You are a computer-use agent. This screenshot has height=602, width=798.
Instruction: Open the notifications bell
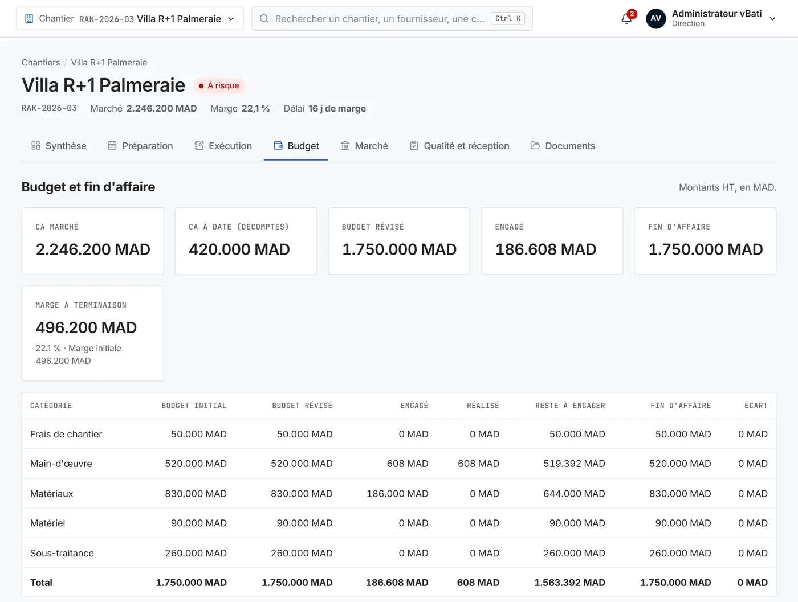[626, 18]
